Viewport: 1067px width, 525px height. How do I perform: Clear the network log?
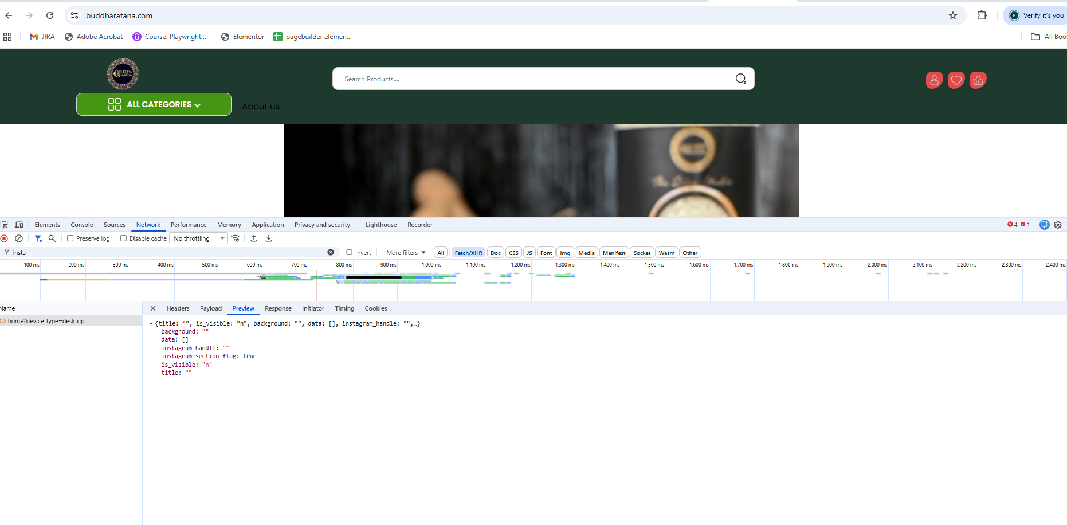19,238
